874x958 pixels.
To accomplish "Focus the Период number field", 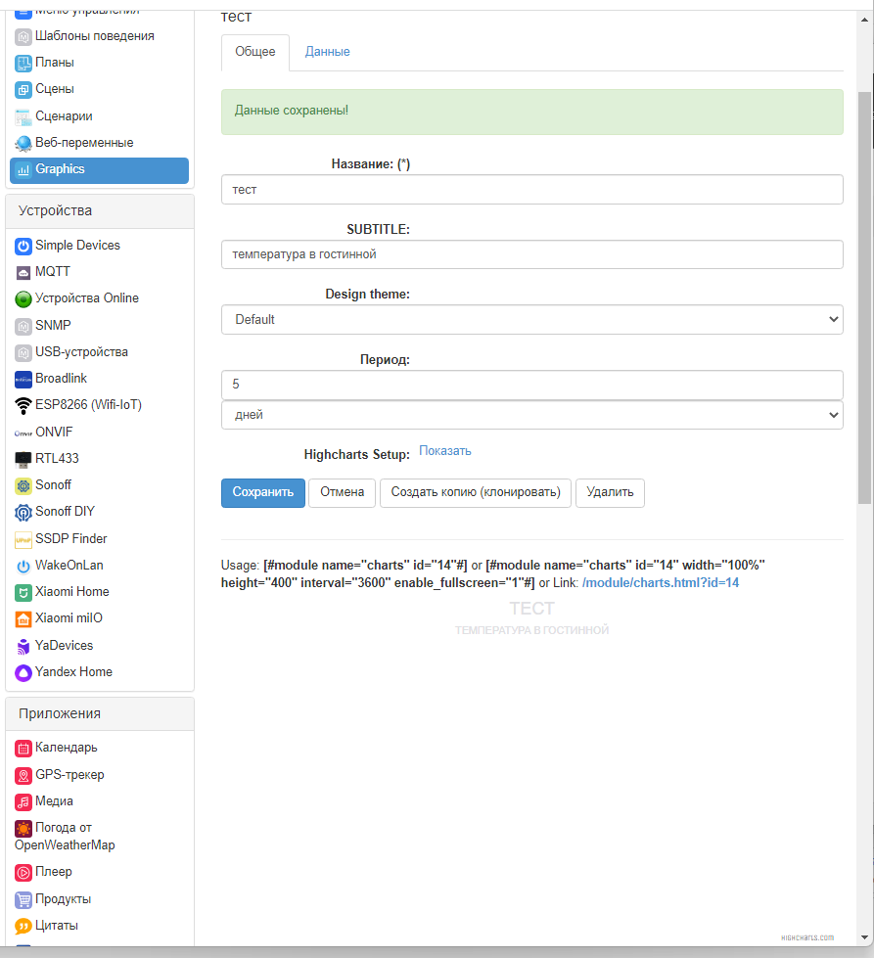I will [531, 385].
